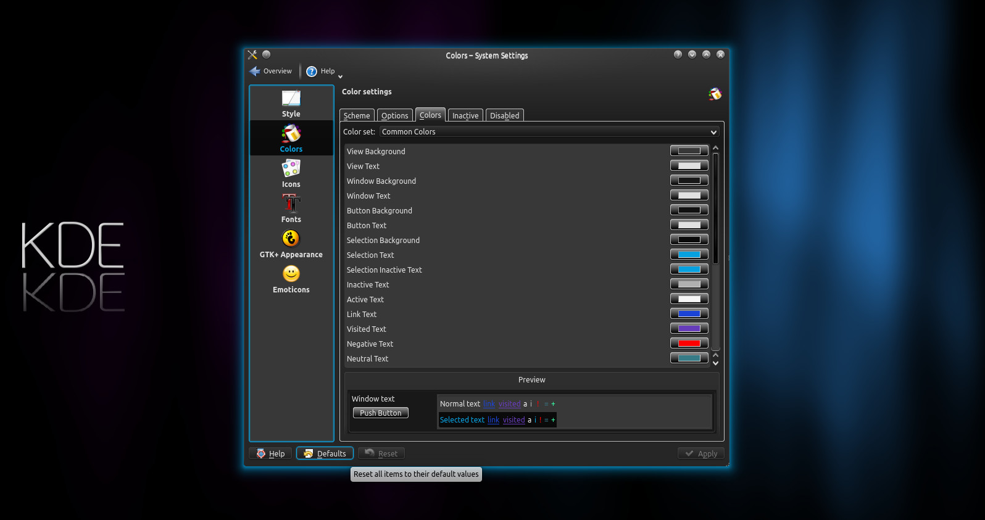This screenshot has width=985, height=520.
Task: Select the Colors module icon
Action: 291,138
